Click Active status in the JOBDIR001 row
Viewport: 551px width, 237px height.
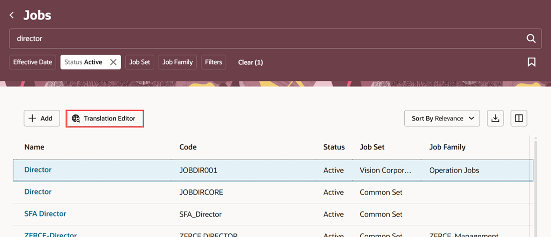(334, 170)
